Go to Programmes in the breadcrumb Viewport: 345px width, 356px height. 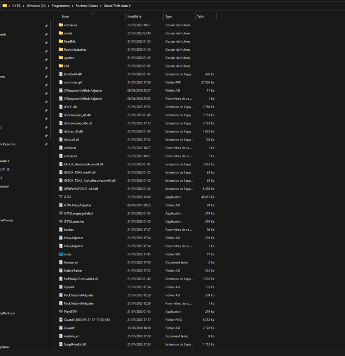[61, 6]
